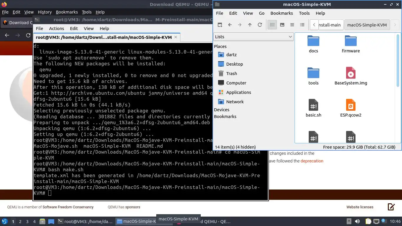Switch file manager to icon view
The width and height of the screenshot is (402, 226).
tap(272, 25)
